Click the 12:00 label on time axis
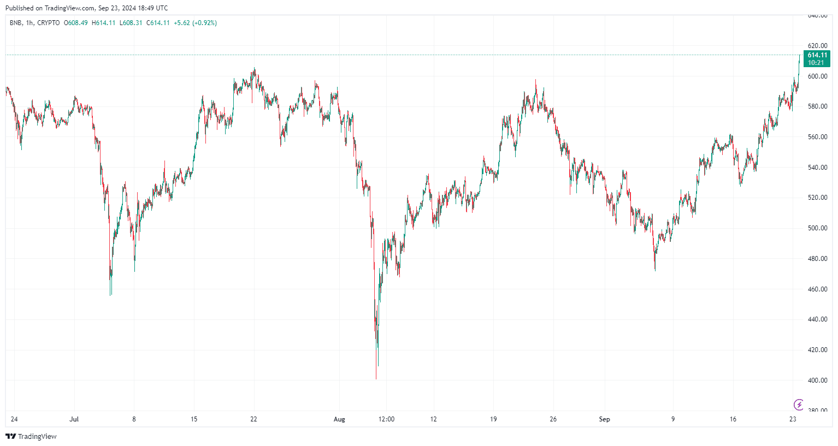 386,419
